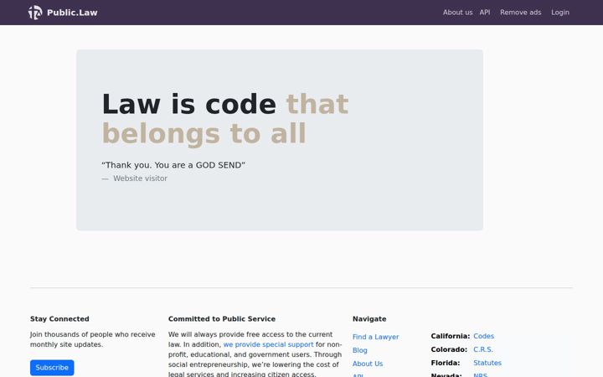The height and width of the screenshot is (377, 603).
Task: Click the 'Committed to Public Service' heading
Action: point(221,319)
